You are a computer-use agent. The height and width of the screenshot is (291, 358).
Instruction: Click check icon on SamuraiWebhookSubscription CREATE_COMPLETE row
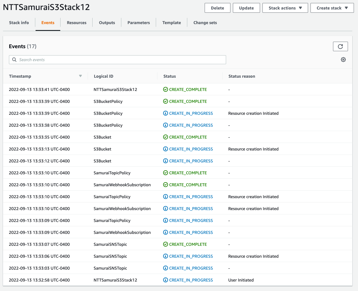pyautogui.click(x=165, y=185)
